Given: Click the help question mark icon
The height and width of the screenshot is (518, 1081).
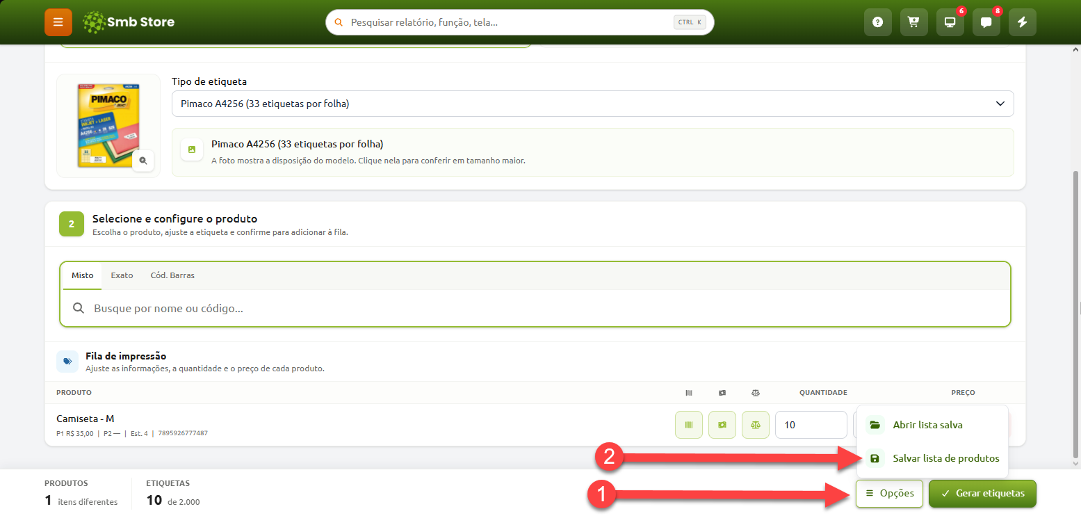Looking at the screenshot, I should click(x=877, y=22).
